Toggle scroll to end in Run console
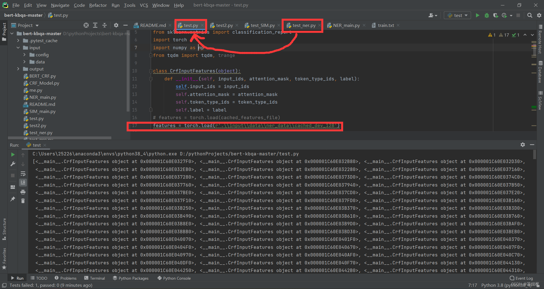This screenshot has height=289, width=544. point(23,183)
